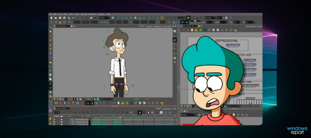
Task: Open the Average dropdown in top toolbar
Action: click(x=216, y=18)
